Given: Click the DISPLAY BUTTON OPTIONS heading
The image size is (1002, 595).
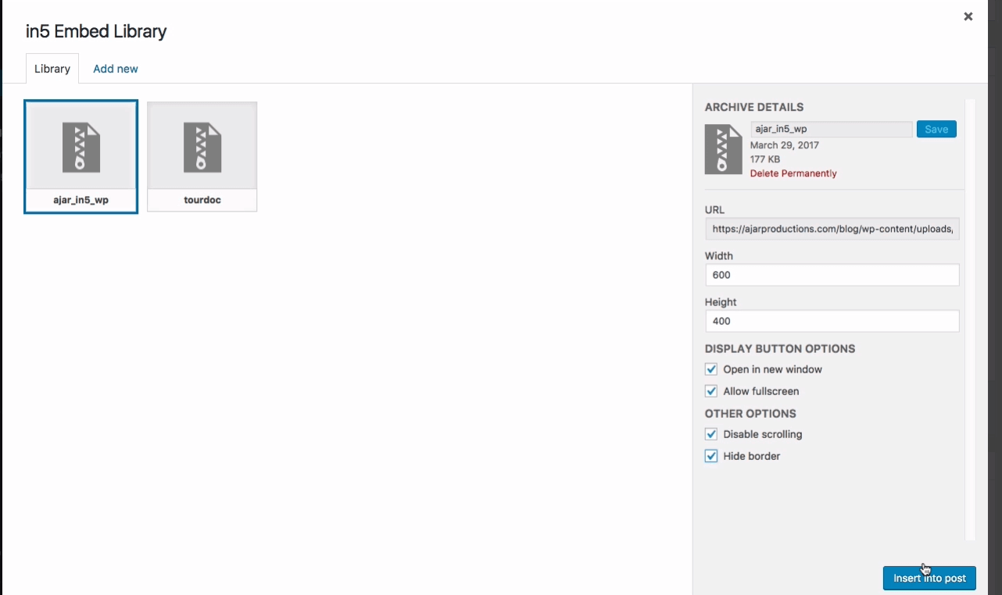Looking at the screenshot, I should click(x=780, y=348).
